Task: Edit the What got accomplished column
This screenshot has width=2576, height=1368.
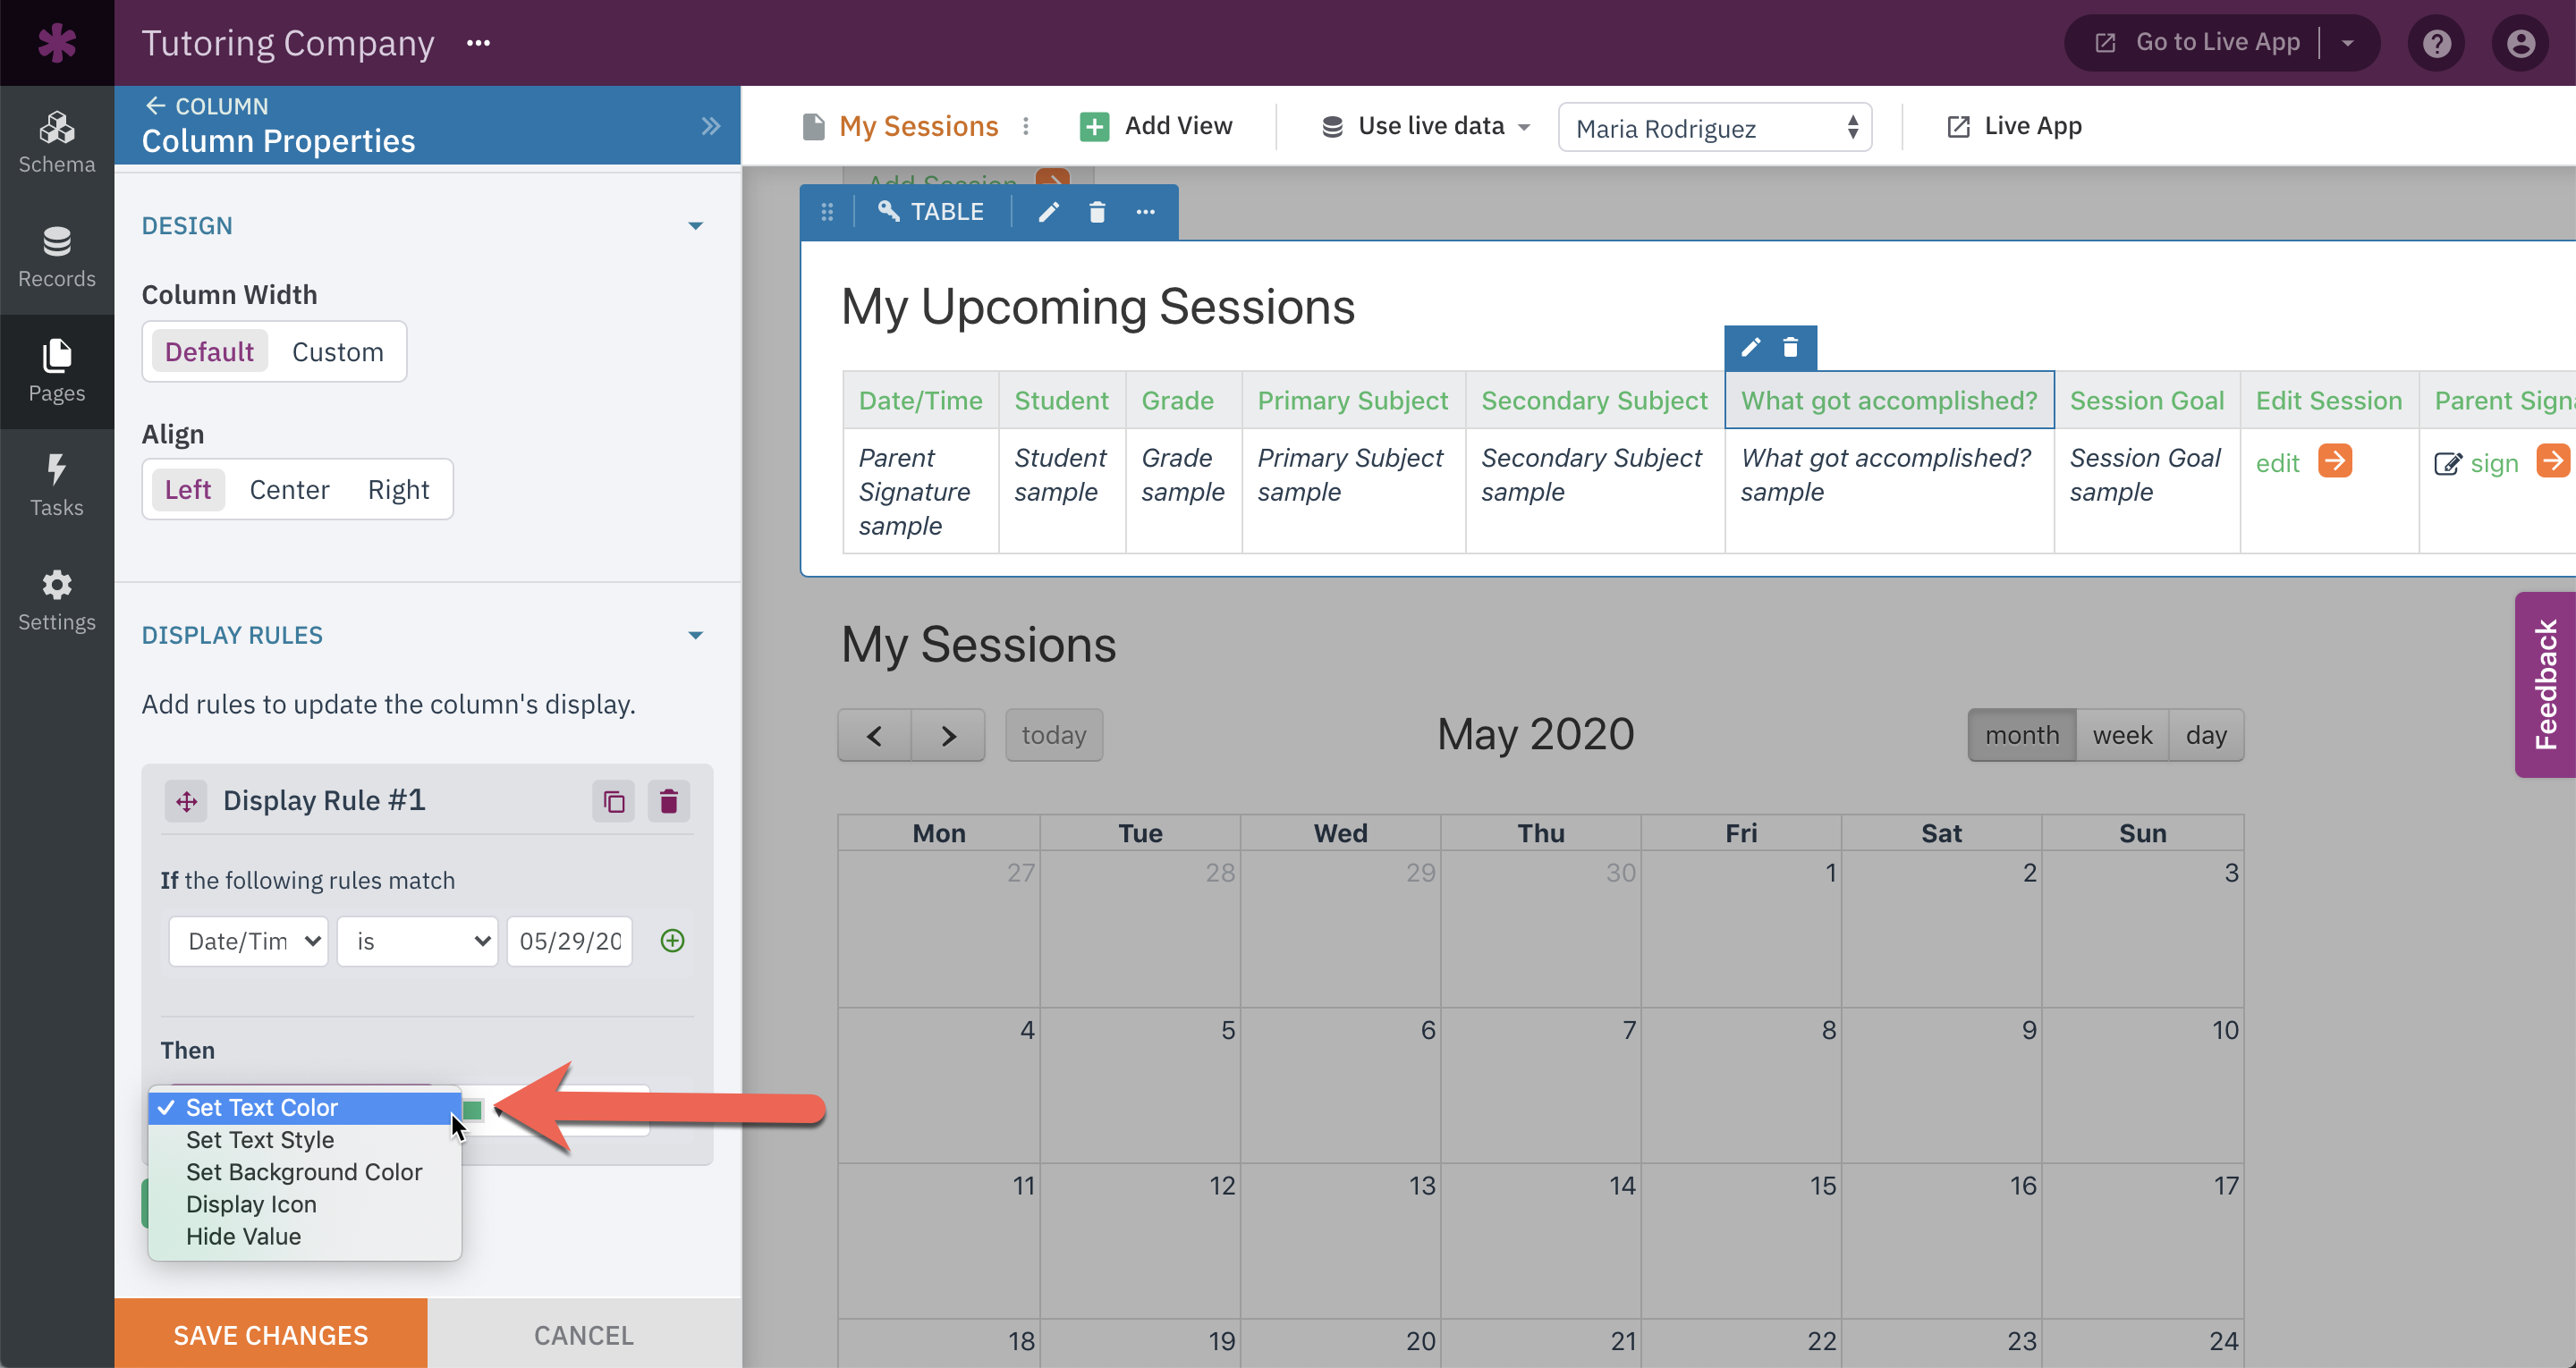Action: [1750, 347]
